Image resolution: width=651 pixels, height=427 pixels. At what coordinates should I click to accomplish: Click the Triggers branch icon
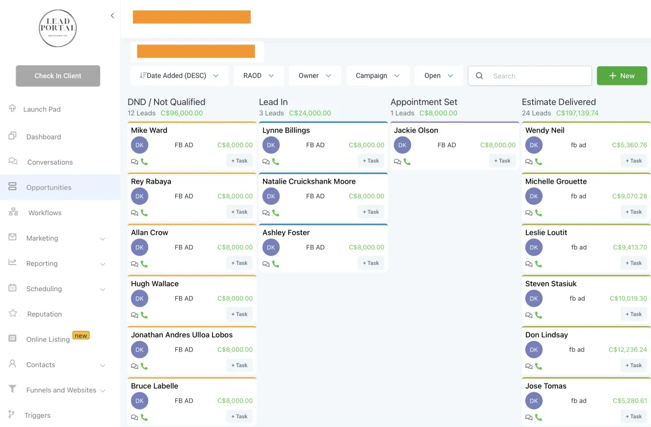[x=12, y=415]
